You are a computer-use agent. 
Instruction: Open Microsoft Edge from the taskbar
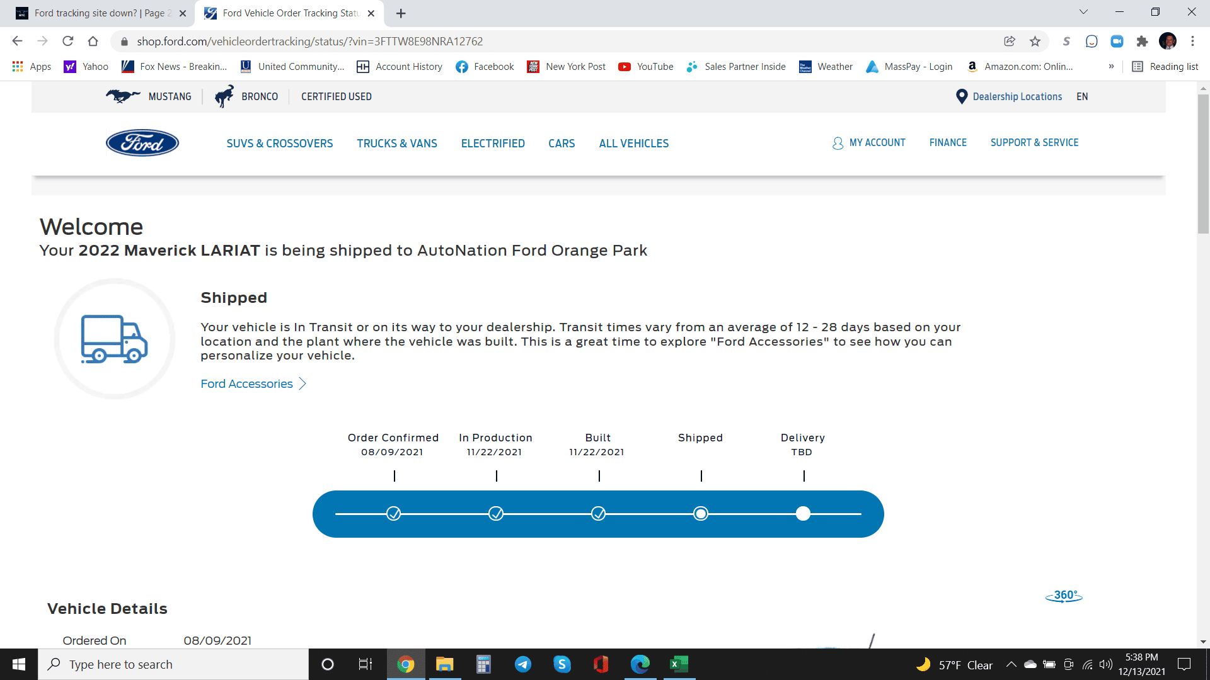tap(640, 664)
